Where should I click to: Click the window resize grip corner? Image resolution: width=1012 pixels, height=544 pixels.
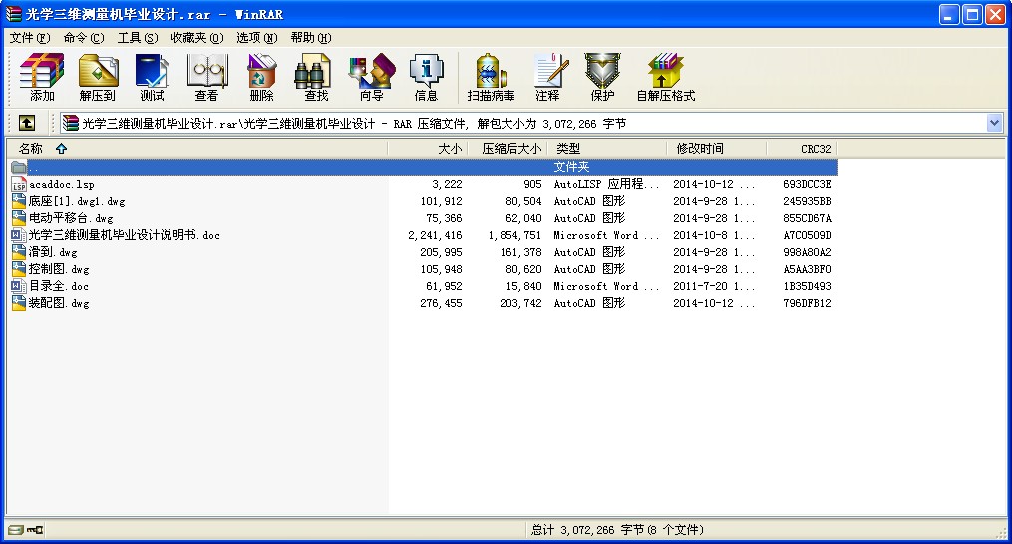(1001, 532)
